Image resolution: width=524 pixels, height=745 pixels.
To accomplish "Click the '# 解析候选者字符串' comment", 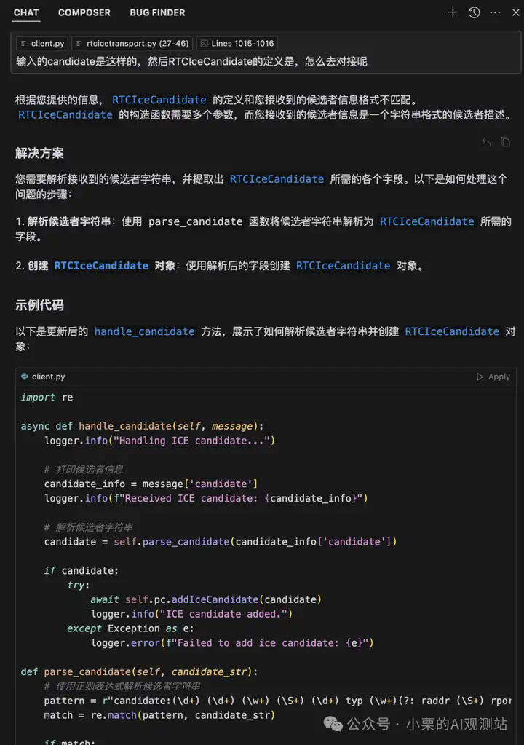I will [88, 527].
